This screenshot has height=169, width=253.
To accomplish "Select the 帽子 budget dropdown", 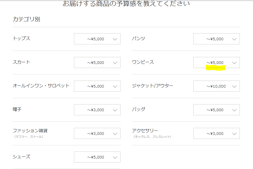I will [x=97, y=110].
